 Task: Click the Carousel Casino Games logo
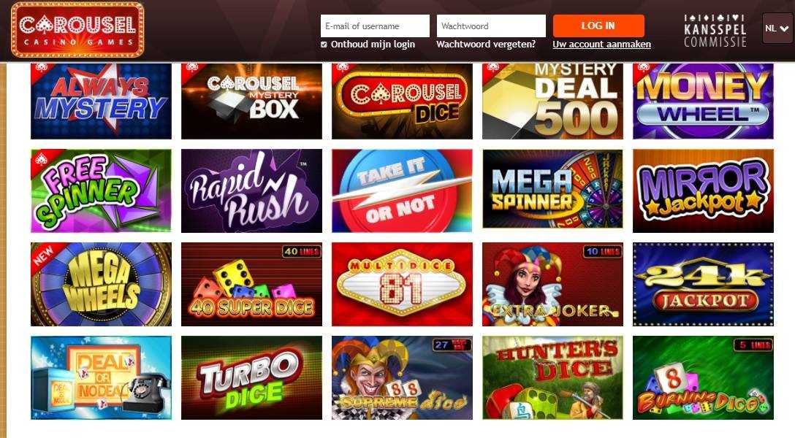pyautogui.click(x=77, y=29)
